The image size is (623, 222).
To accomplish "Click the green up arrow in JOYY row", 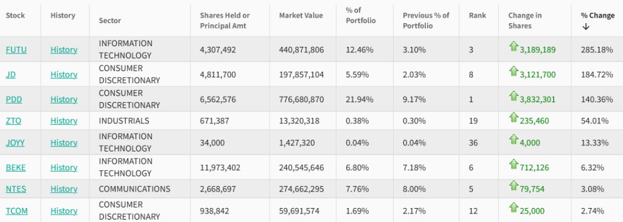I will [x=513, y=139].
